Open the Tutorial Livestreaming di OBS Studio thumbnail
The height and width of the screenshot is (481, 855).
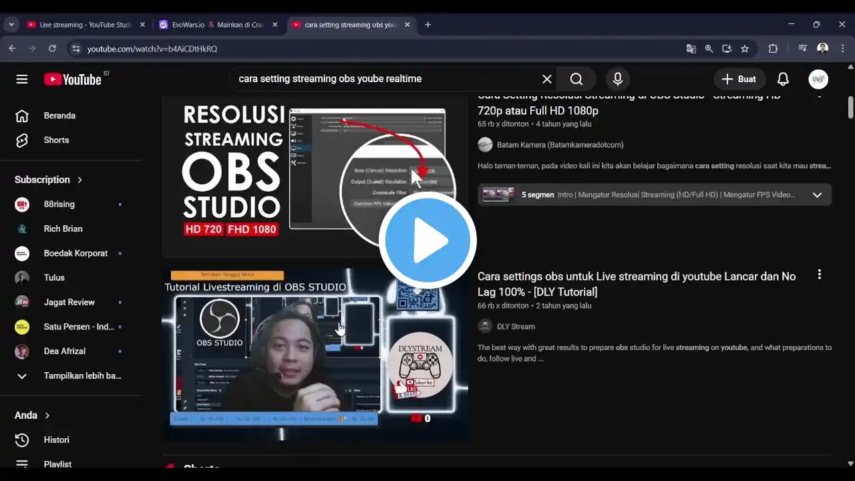[x=315, y=355]
